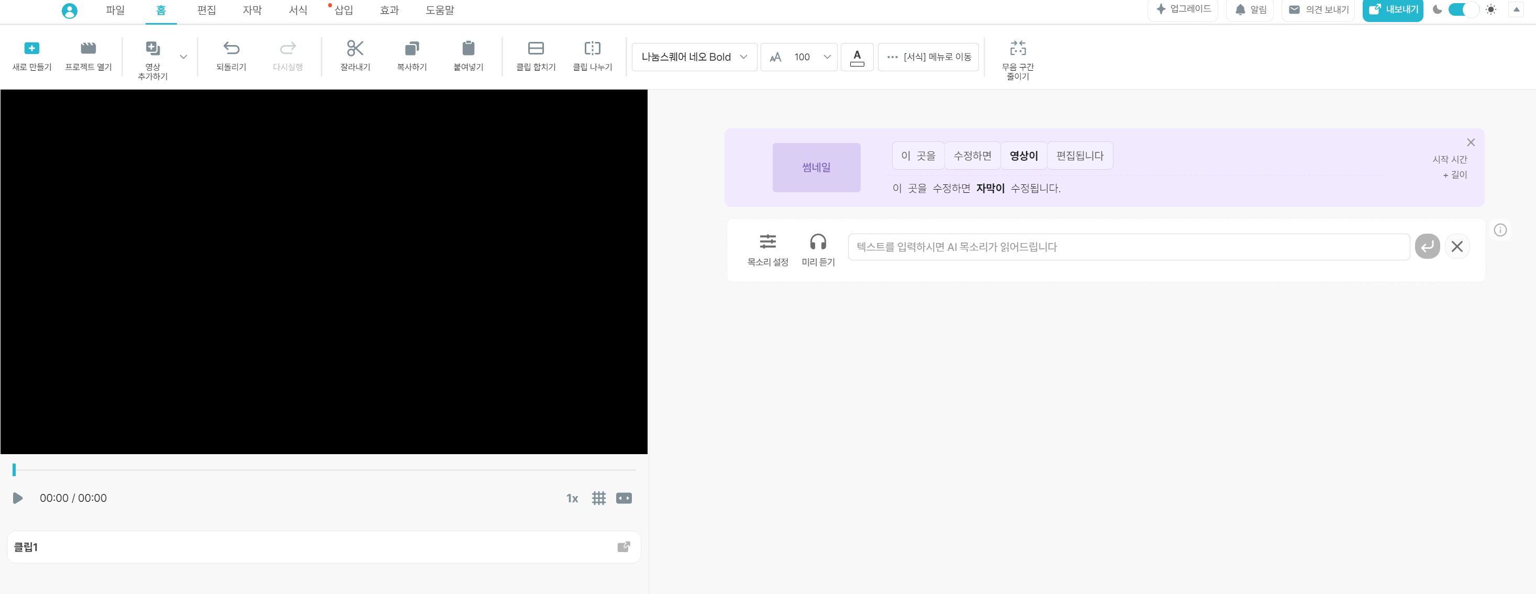Click into the AI voice text field
Viewport: 1536px width, 594px height.
click(x=1129, y=247)
